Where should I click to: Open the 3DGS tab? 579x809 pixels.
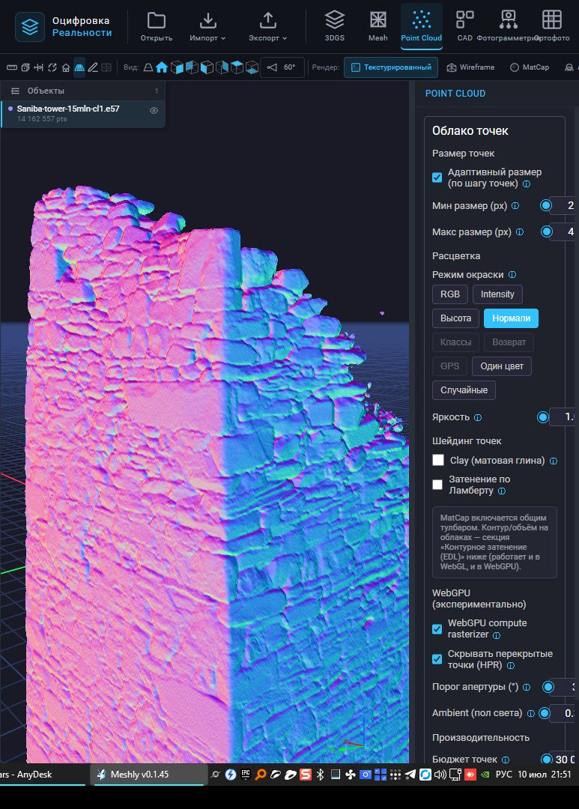(334, 27)
